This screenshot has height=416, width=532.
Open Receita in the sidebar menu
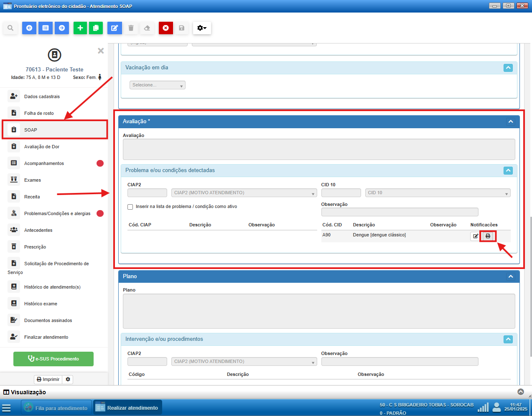tap(32, 197)
